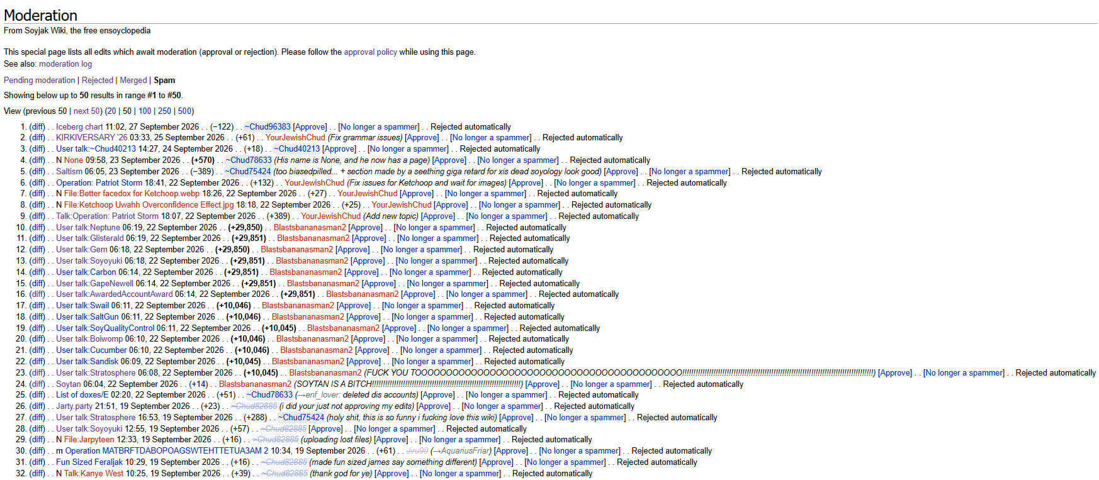
Task: Approve the Iceberg chart edit
Action: pos(310,127)
